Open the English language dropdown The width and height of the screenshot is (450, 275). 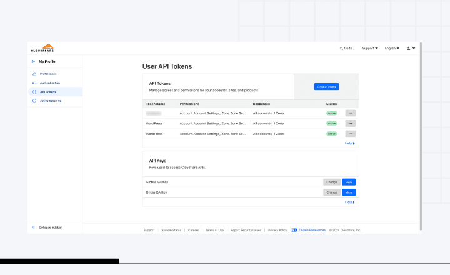point(392,48)
